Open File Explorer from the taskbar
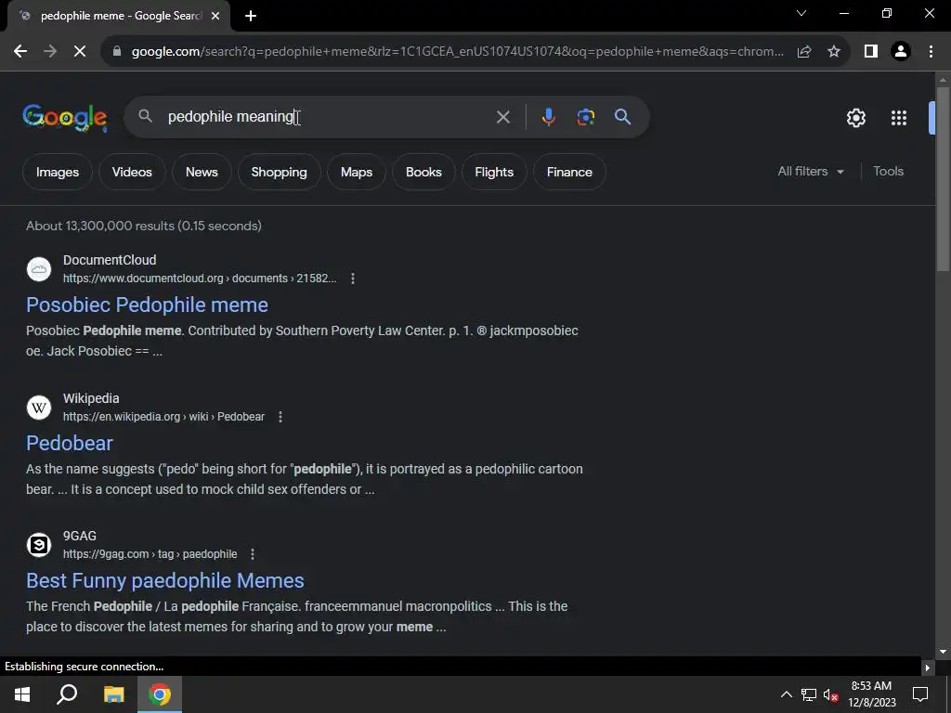 (x=113, y=694)
